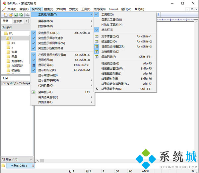
Task: Click the 安卓 folder icon
Action: pos(8,52)
